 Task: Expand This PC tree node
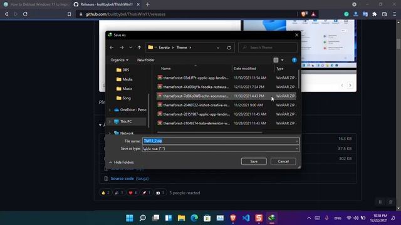click(110, 122)
